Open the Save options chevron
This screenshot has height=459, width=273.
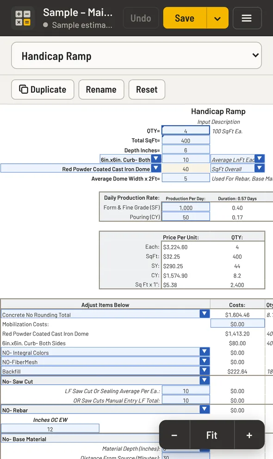point(217,18)
